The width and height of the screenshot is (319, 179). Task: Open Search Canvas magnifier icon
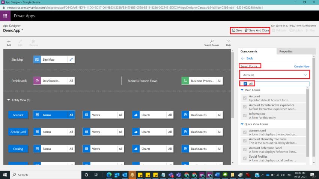tap(212, 41)
